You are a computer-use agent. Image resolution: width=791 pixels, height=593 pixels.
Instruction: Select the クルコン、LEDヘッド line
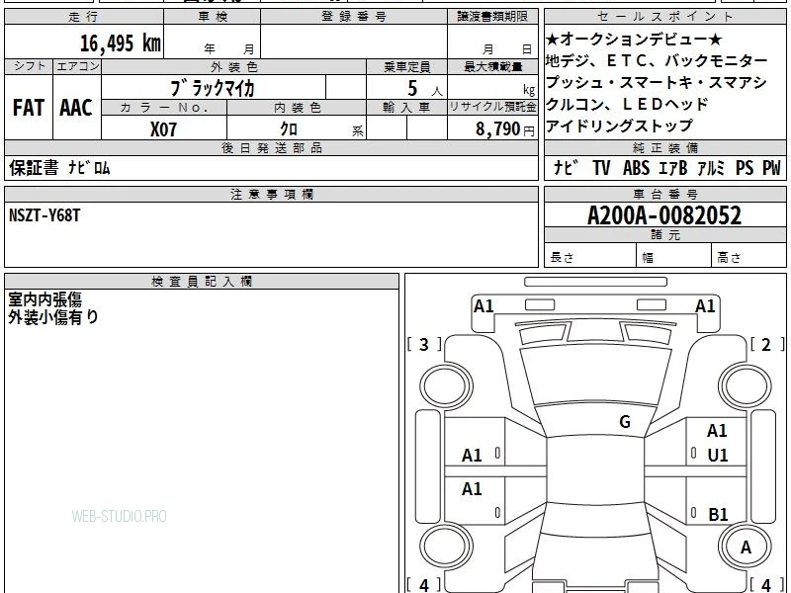click(627, 105)
